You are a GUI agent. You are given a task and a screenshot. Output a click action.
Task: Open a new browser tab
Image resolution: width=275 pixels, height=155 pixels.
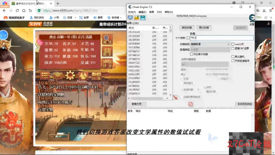tap(58, 3)
